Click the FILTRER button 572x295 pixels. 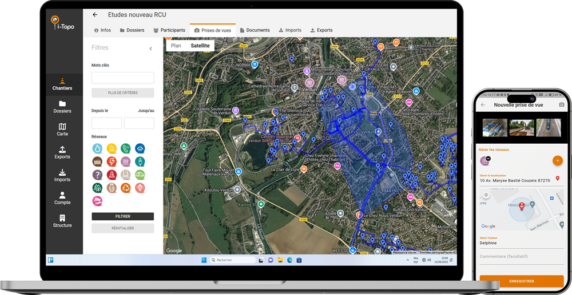coord(122,216)
